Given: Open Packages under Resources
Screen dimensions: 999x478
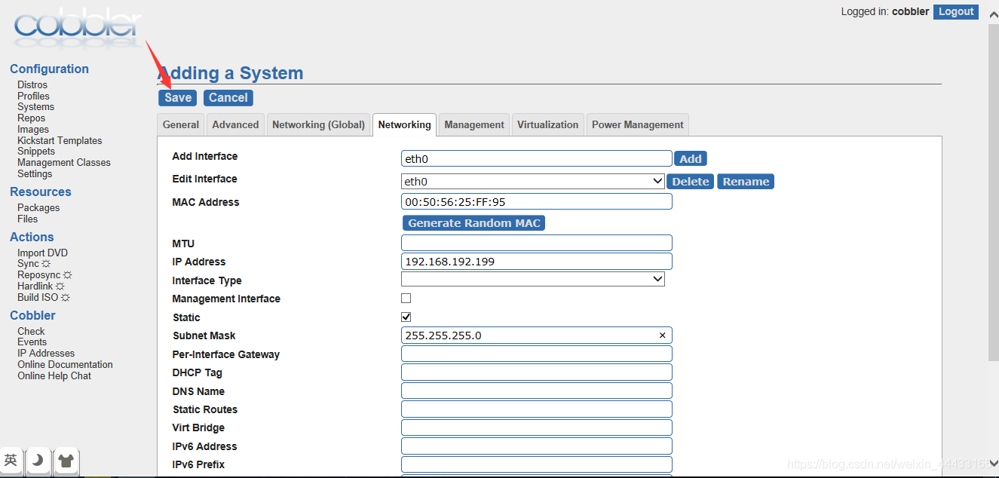Looking at the screenshot, I should [38, 208].
